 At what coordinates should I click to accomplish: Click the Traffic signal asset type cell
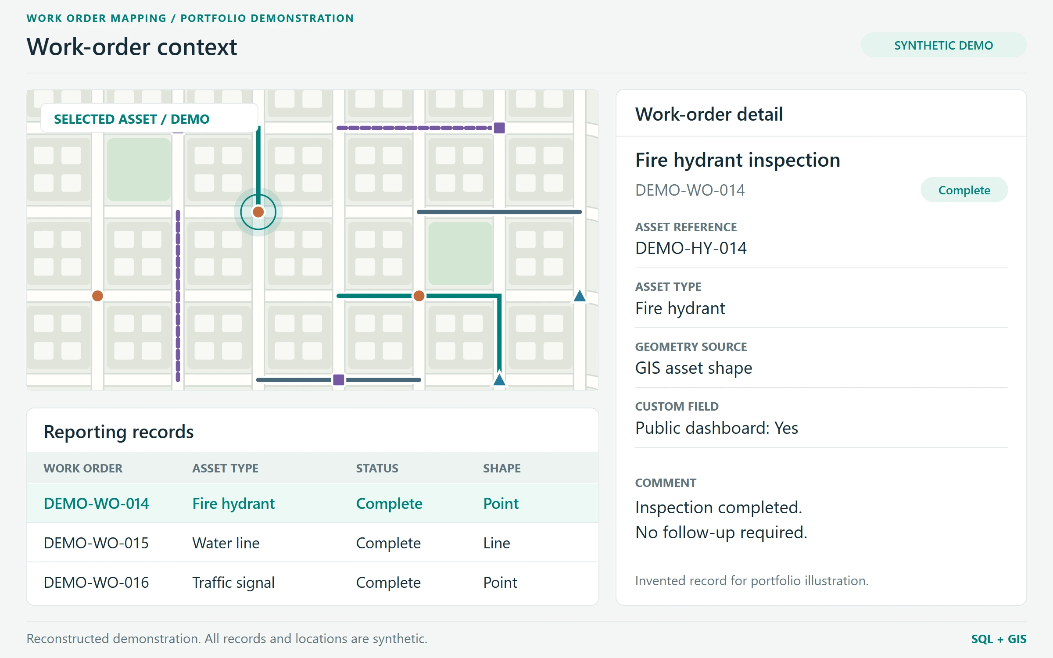tap(233, 582)
